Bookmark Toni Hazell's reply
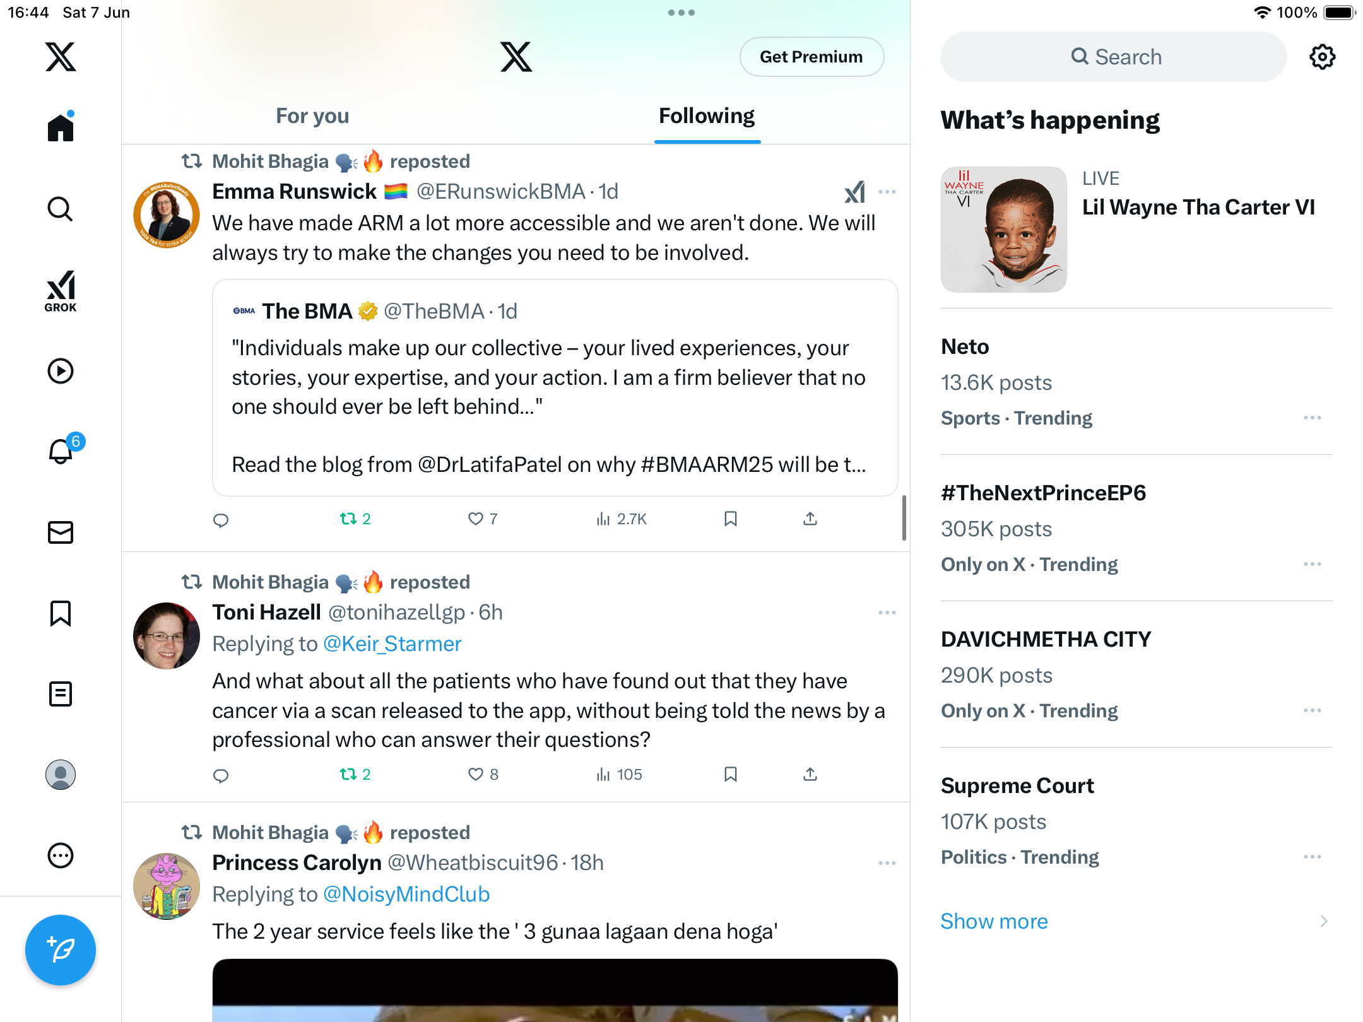This screenshot has width=1363, height=1022. [x=731, y=774]
